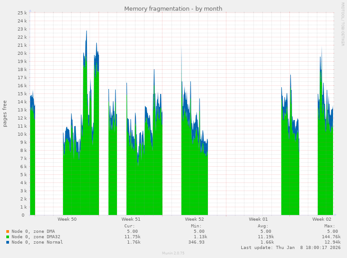This screenshot has width=347, height=258.
Task: Click the Week 52 axis label
Action: pos(194,219)
